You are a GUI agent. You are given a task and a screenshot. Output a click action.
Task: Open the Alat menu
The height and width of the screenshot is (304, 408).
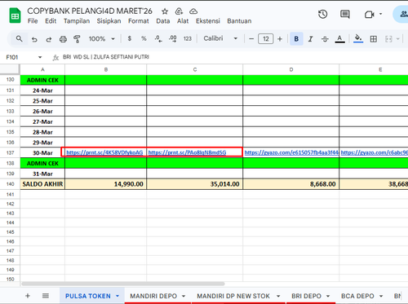tap(183, 21)
